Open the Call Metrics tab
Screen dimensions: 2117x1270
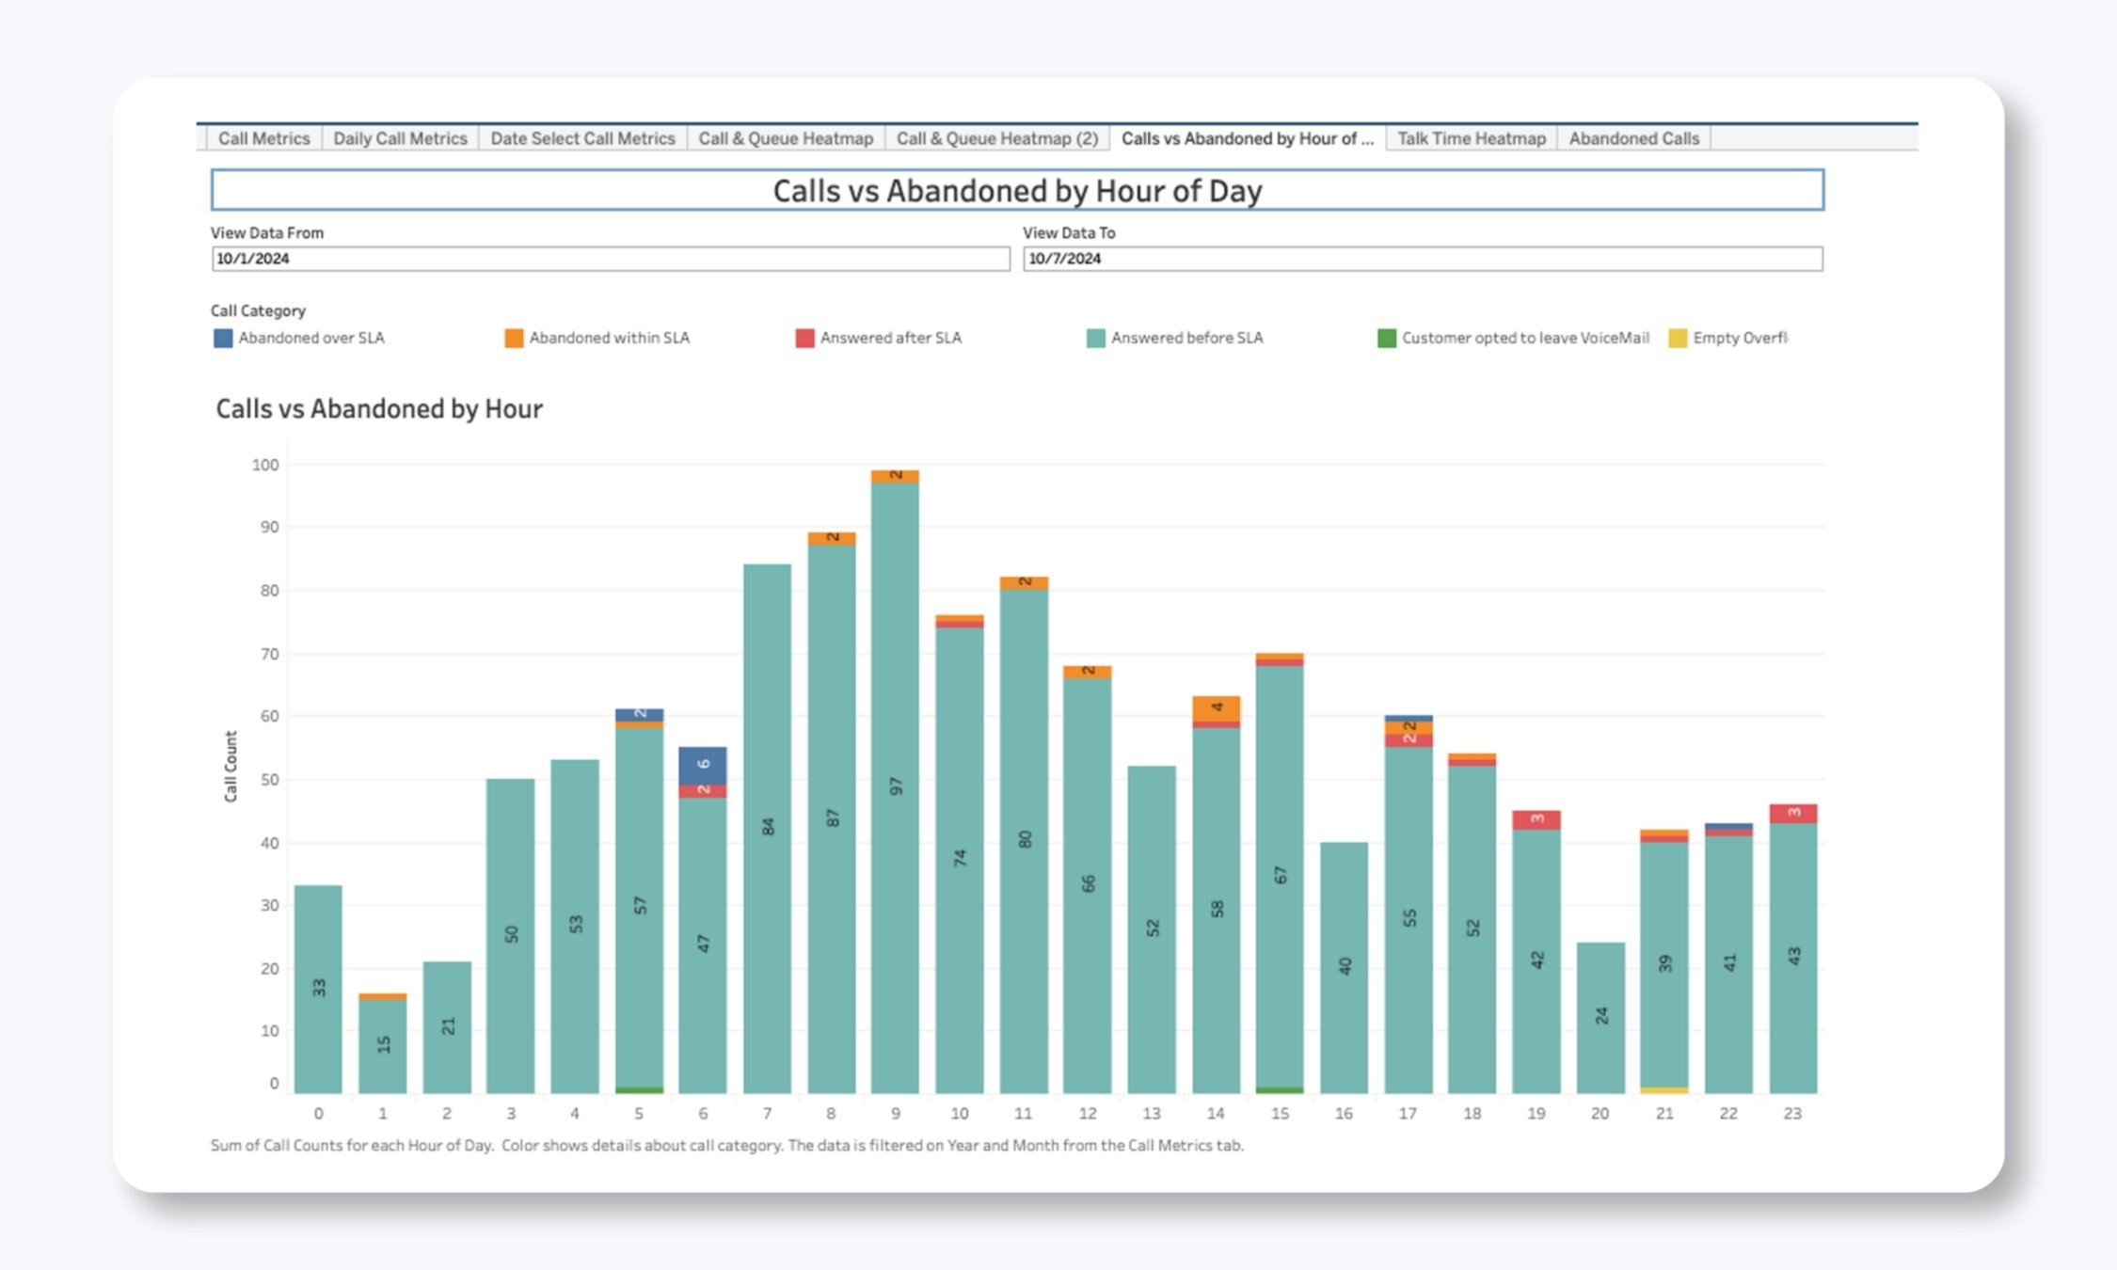point(263,138)
